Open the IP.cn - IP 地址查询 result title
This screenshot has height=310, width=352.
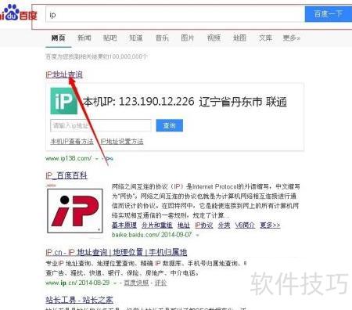117,252
